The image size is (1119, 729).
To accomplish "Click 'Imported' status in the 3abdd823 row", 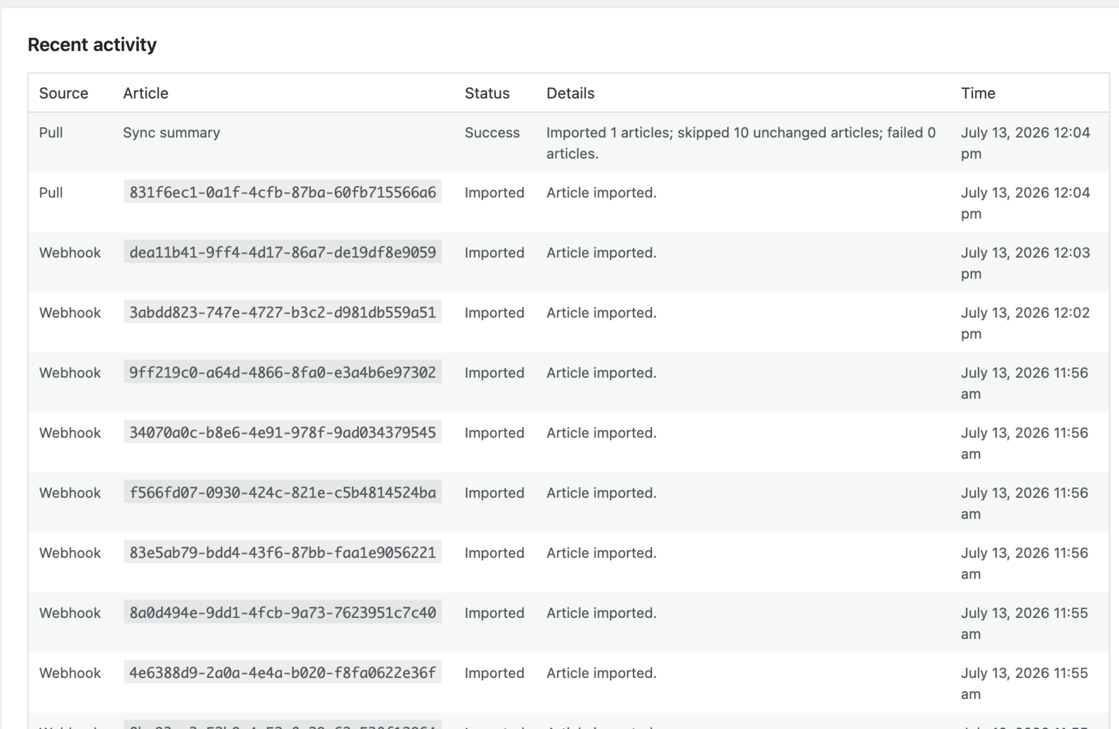I will 494,313.
